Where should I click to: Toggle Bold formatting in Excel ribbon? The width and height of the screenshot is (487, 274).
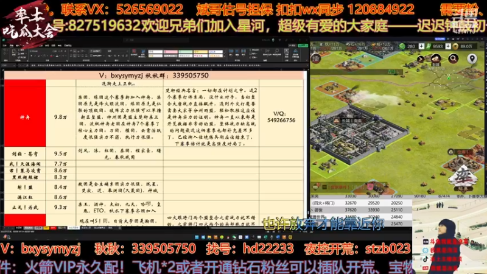coord(32,56)
